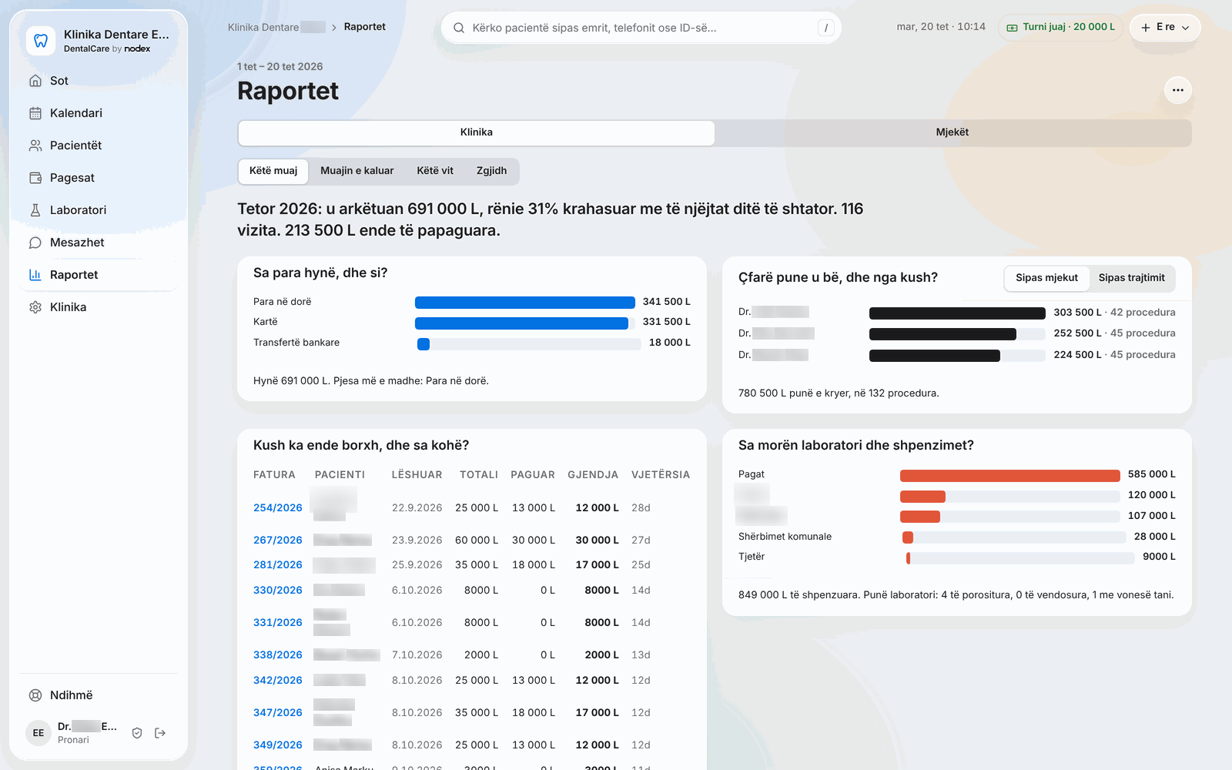Screen dimensions: 1232x770
Task: Open Klinika settings gear in sidebar
Action: (x=35, y=307)
